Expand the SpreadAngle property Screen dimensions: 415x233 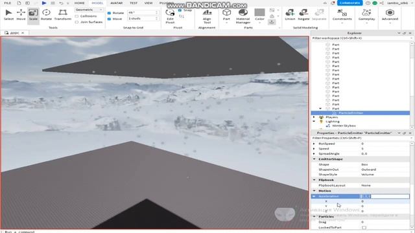(314, 154)
